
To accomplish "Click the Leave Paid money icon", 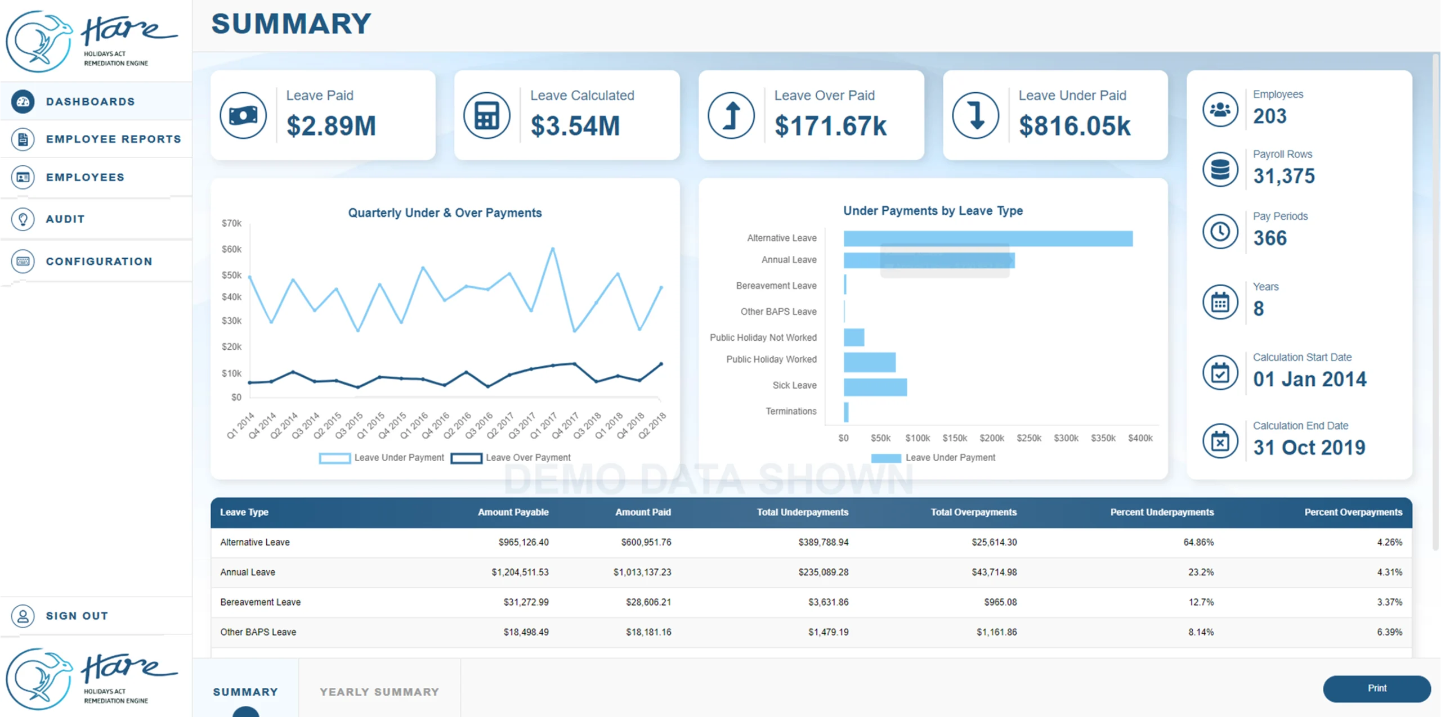I will [x=243, y=116].
